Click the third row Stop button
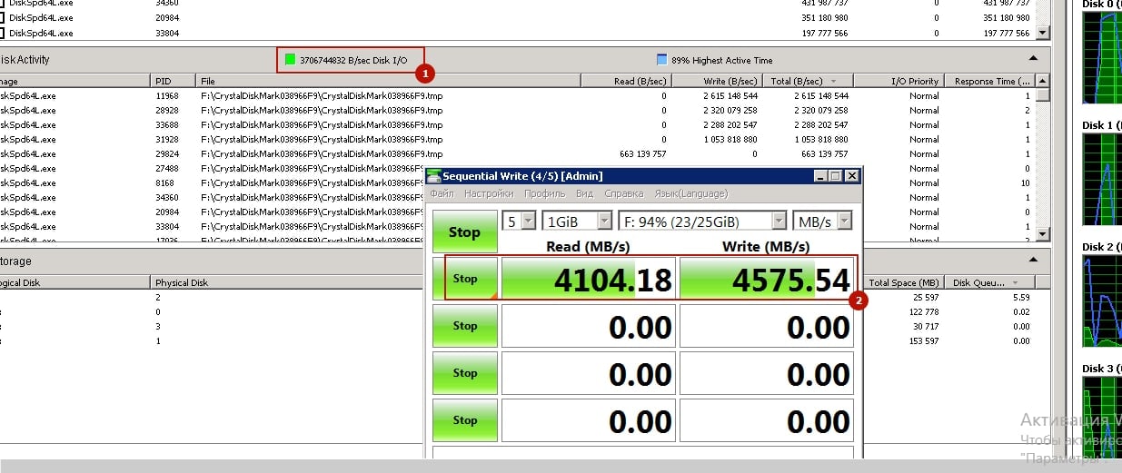Image resolution: width=1122 pixels, height=473 pixels. [464, 373]
